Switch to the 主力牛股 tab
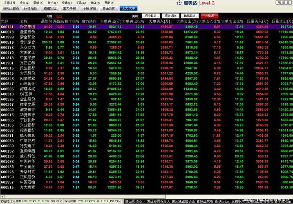This screenshot has width=293, height=204. pos(69,9)
